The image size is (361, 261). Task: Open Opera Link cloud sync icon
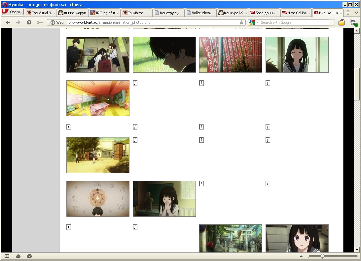point(18,256)
